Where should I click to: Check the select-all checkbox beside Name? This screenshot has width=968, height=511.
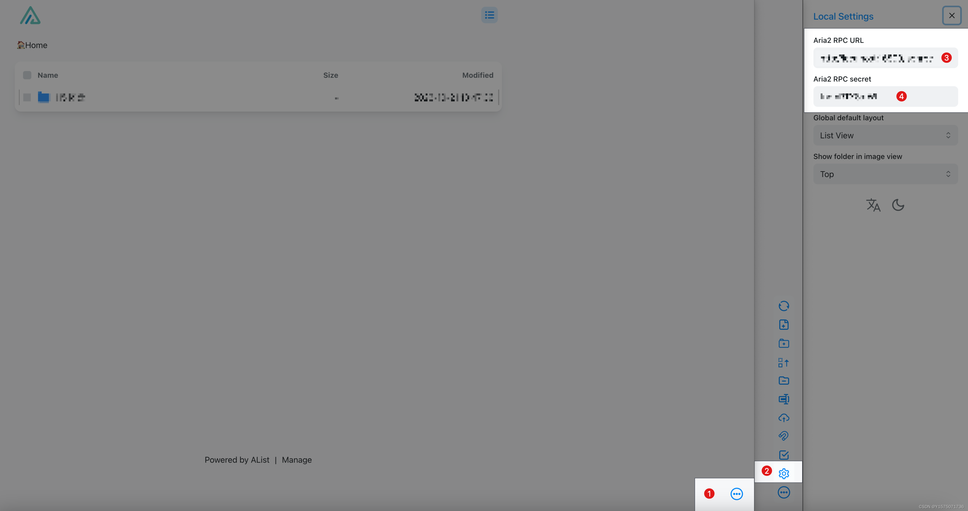coord(27,75)
